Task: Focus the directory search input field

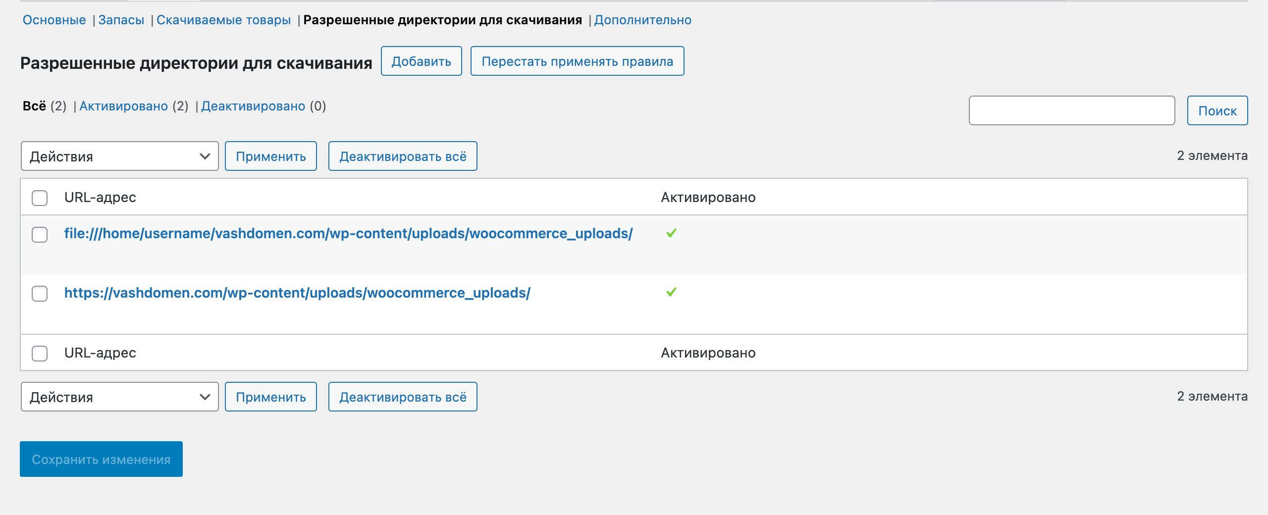Action: pos(1071,111)
